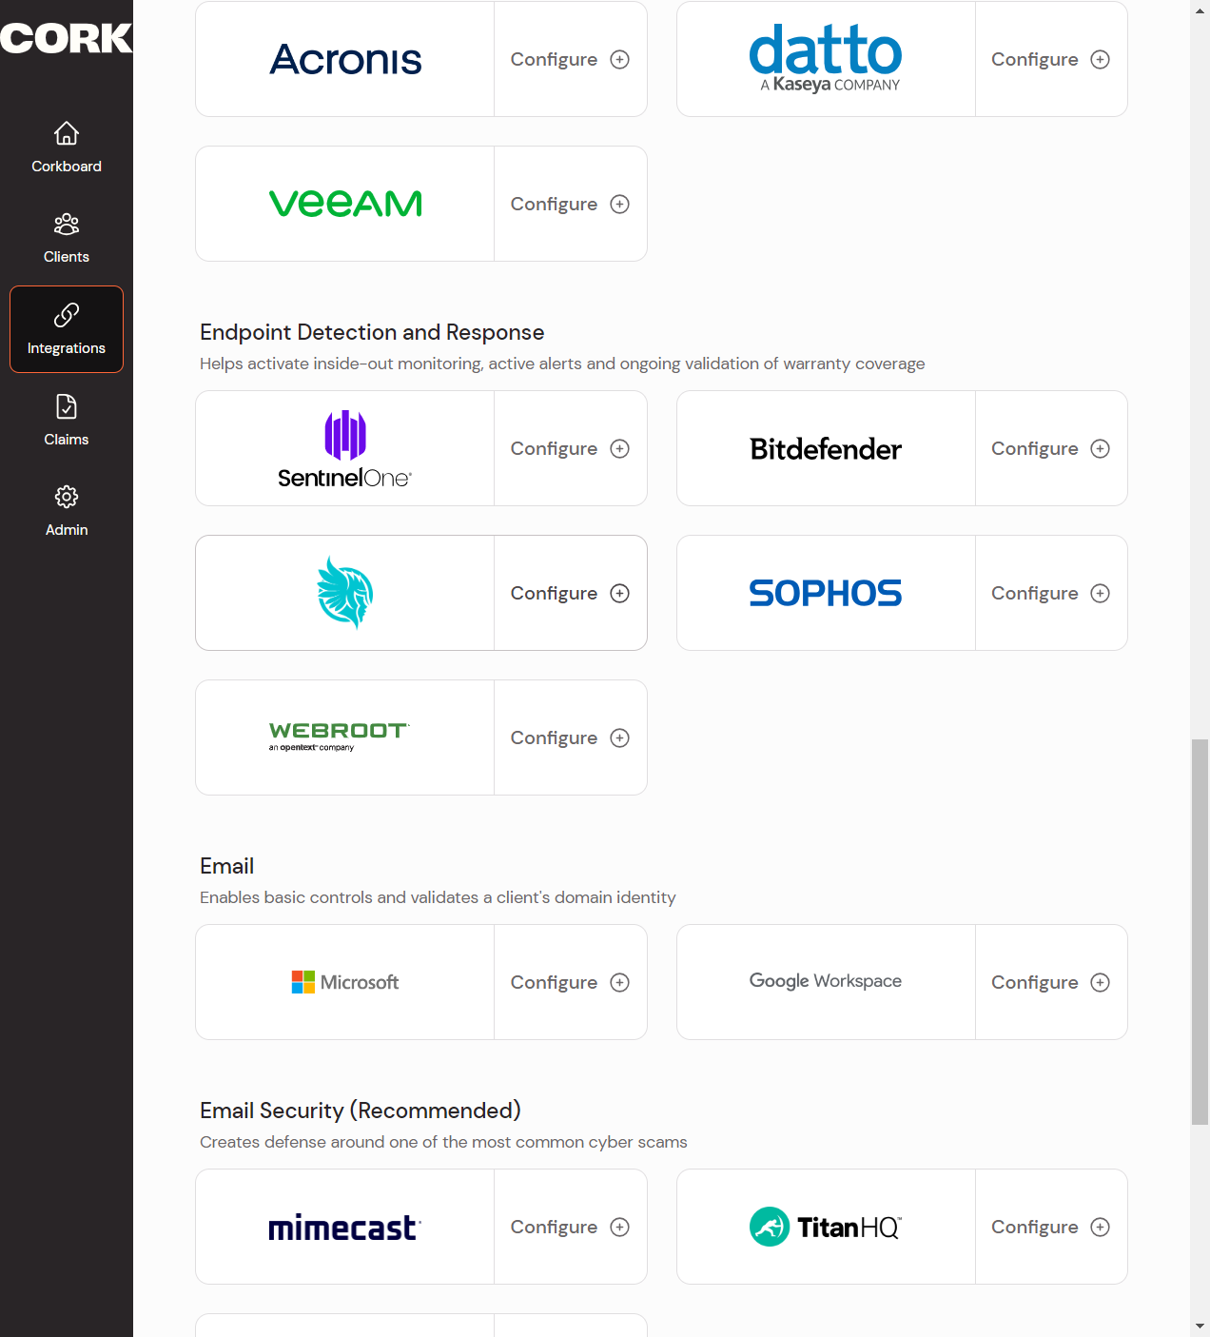Screen dimensions: 1210x1337
Task: Configure the Bitdefender integration
Action: [1051, 448]
